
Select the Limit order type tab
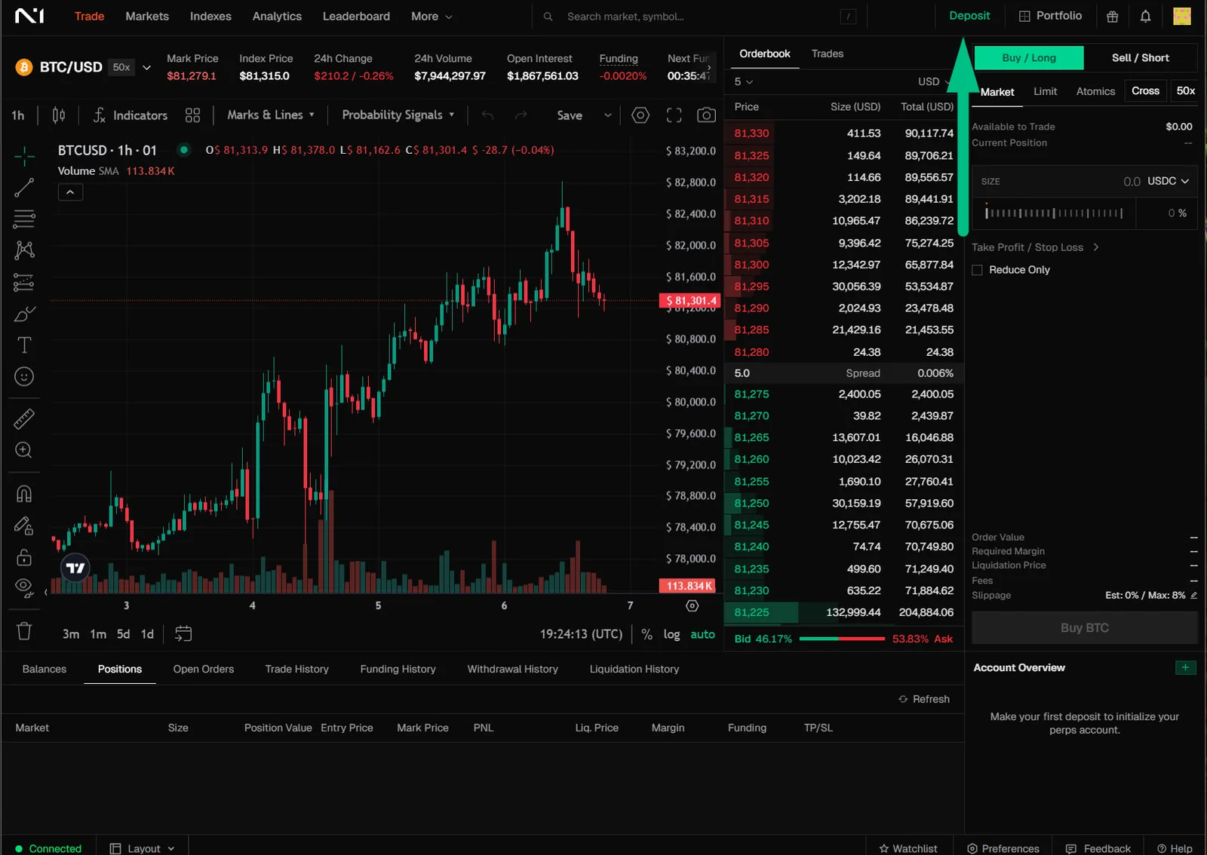click(1045, 92)
